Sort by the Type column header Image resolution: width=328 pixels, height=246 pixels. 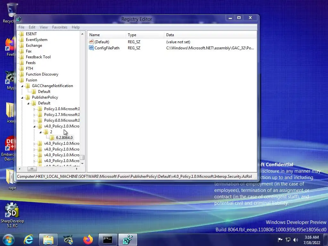click(145, 35)
